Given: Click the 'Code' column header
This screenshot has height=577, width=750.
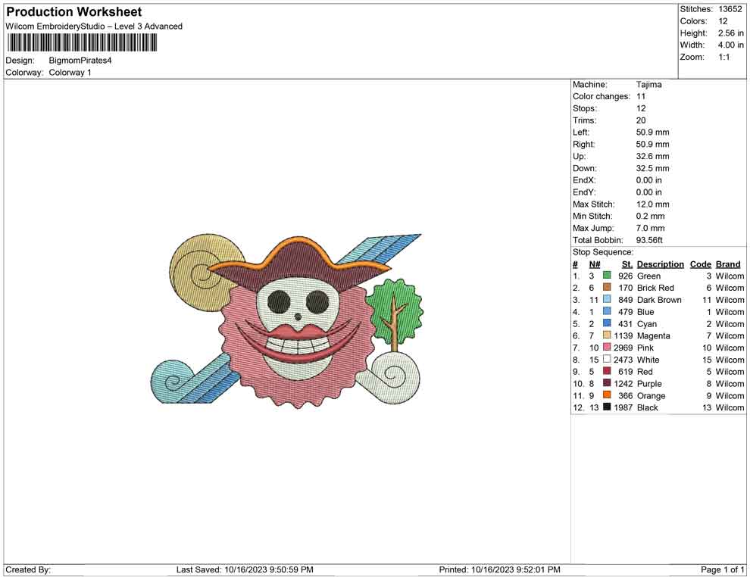Looking at the screenshot, I should pyautogui.click(x=700, y=264).
